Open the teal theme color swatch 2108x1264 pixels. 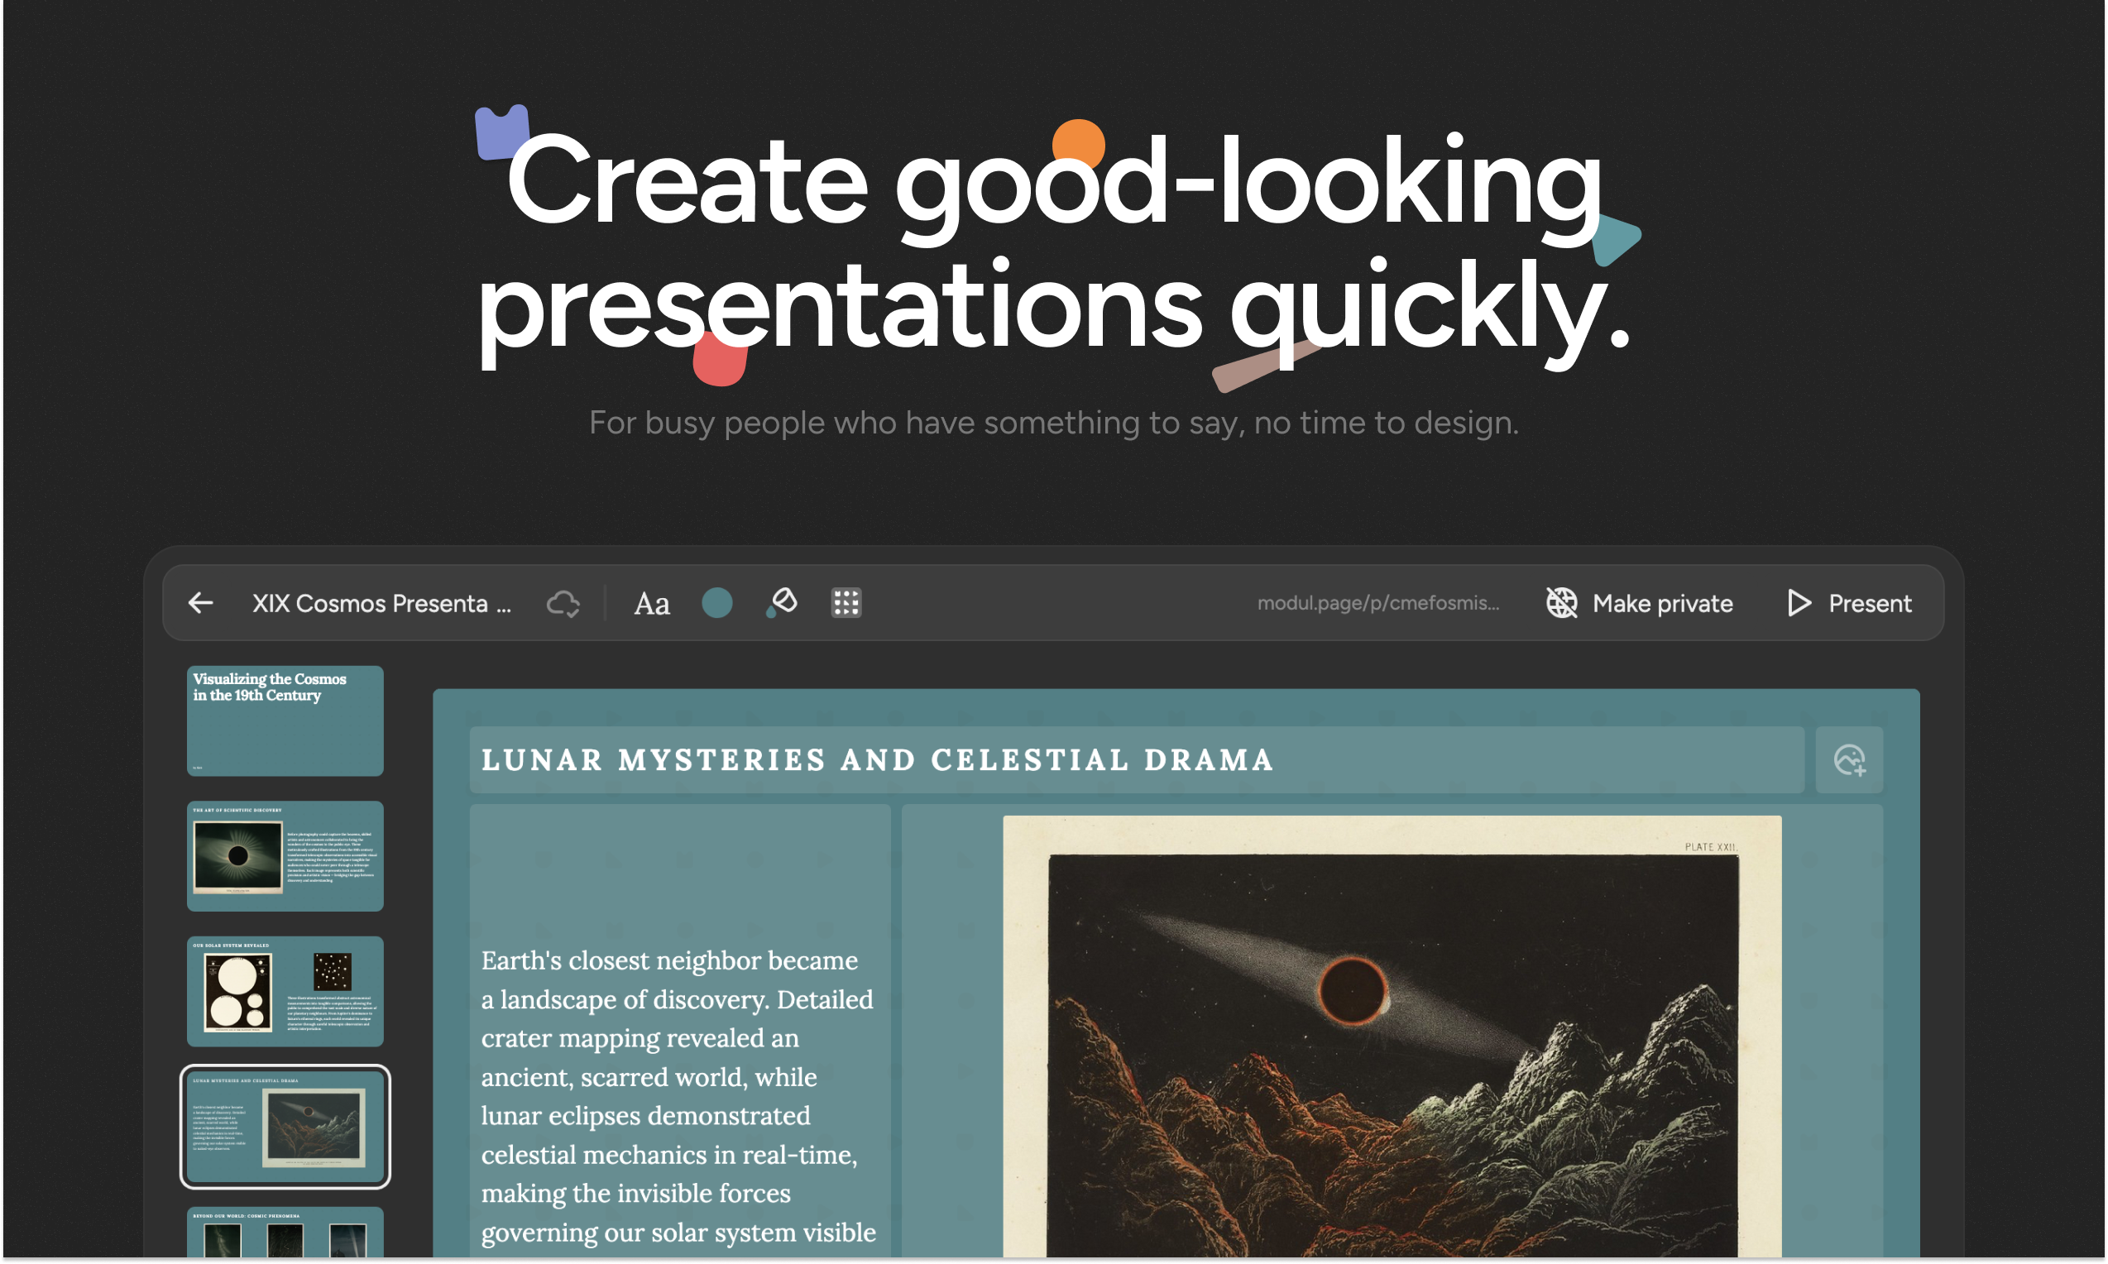(717, 603)
